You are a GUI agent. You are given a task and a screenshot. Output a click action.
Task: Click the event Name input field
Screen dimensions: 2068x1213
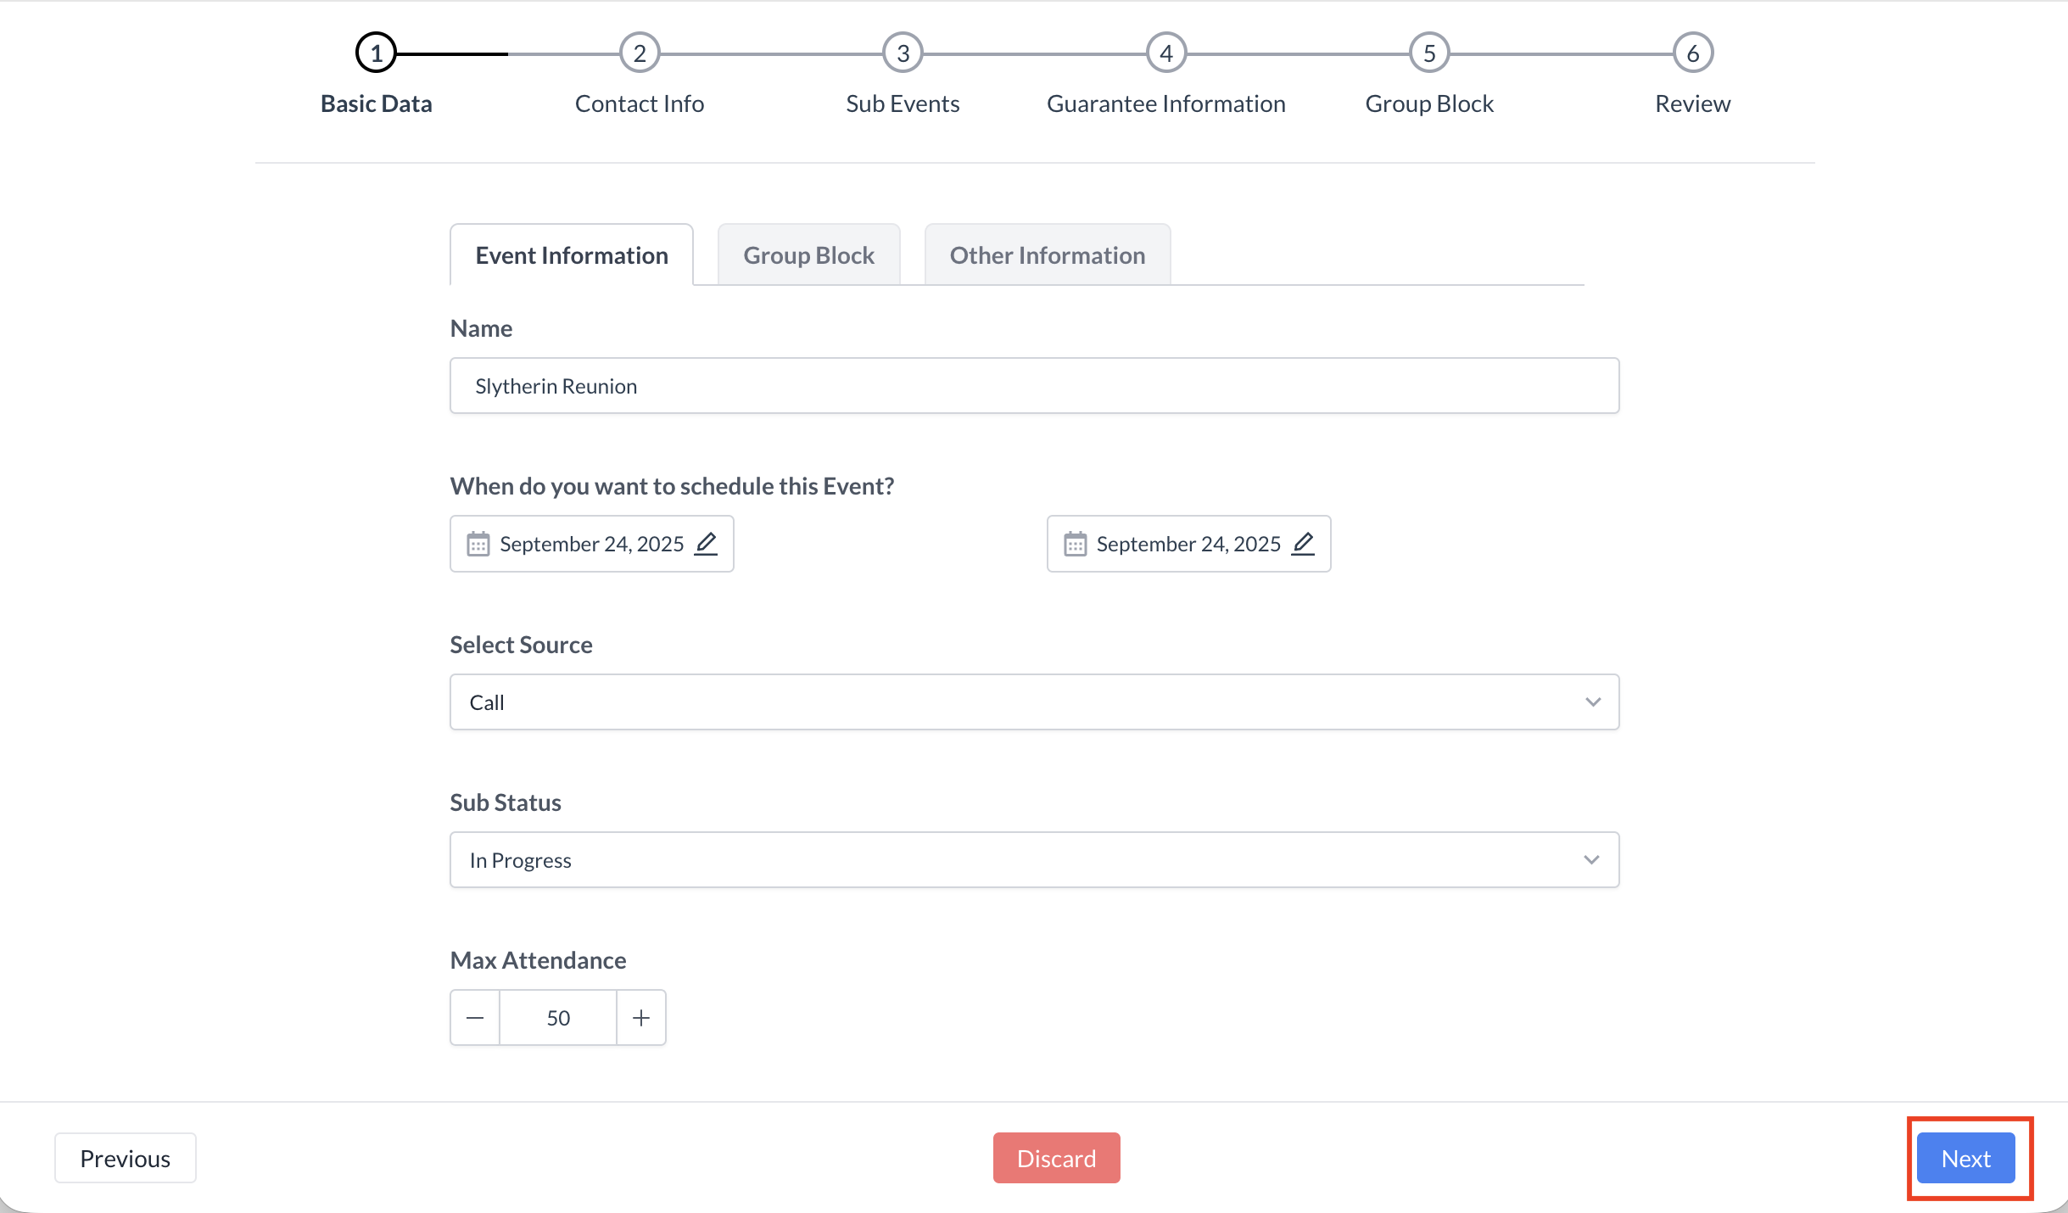pos(1034,386)
